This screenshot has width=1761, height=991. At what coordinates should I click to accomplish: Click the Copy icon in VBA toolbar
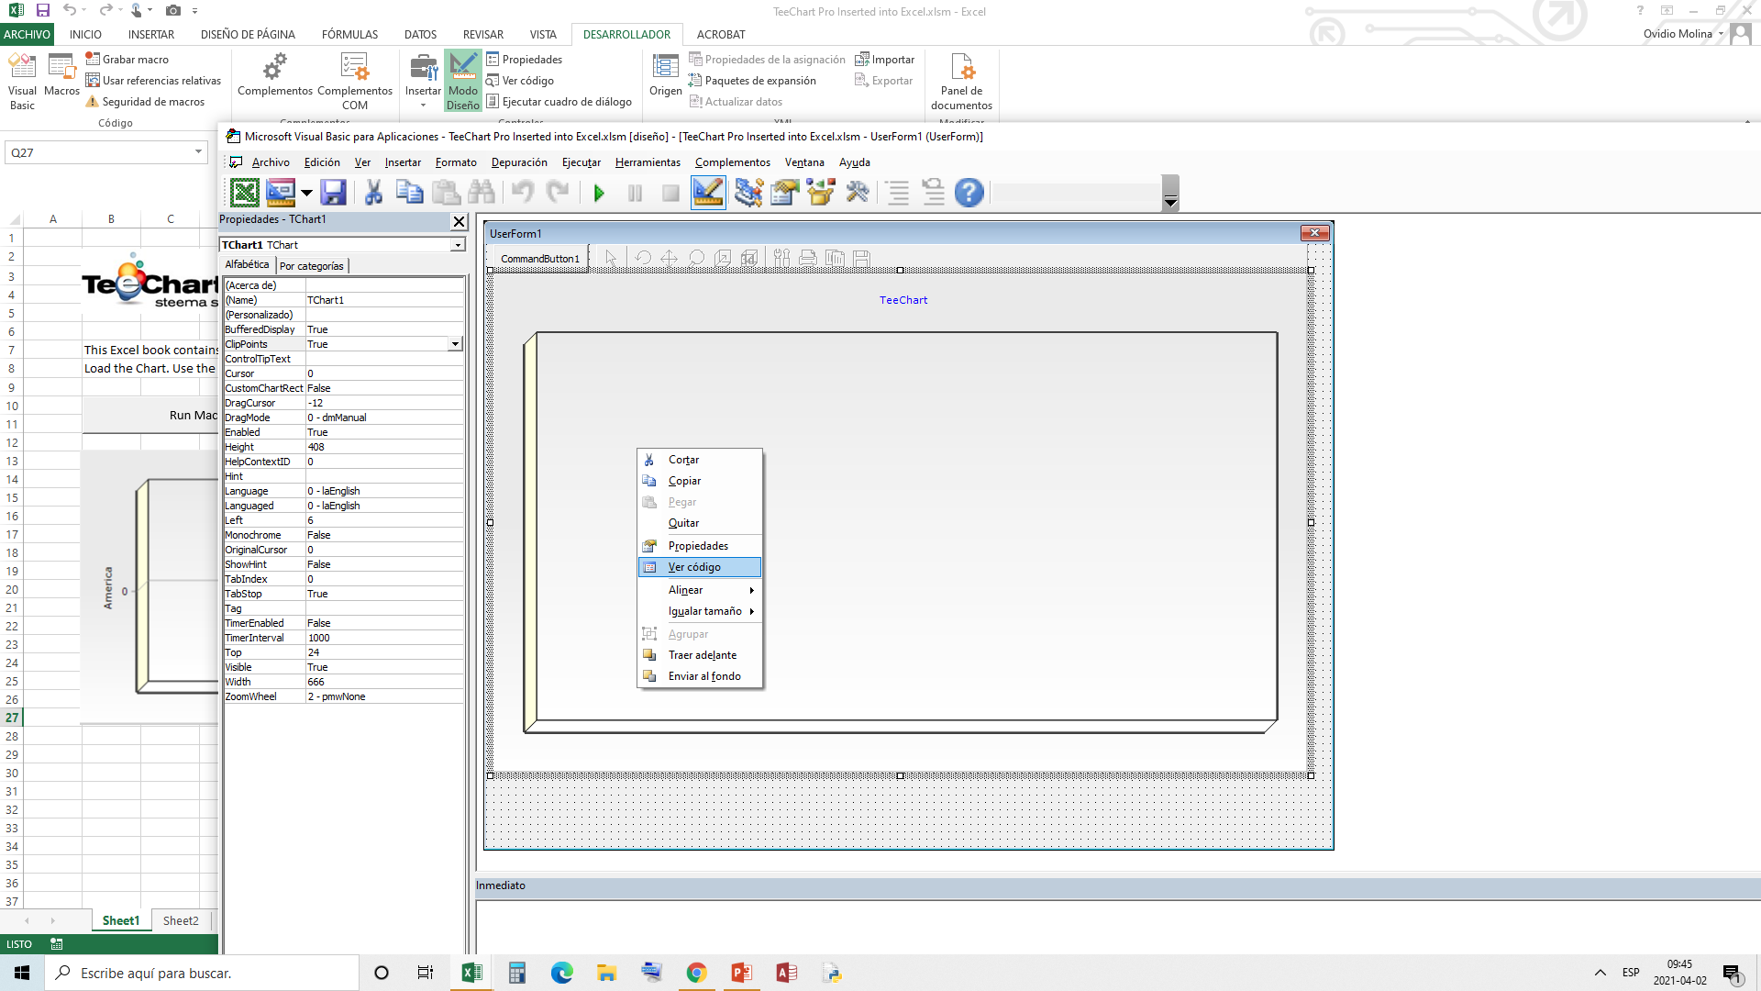click(x=409, y=193)
